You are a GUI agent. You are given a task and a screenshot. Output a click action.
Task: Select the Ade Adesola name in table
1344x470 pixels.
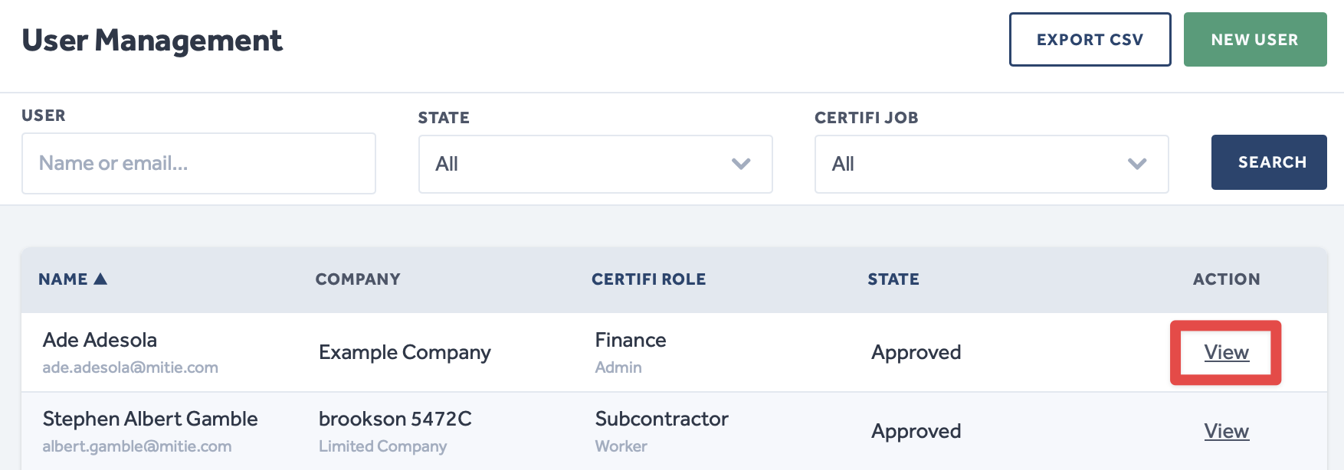100,340
